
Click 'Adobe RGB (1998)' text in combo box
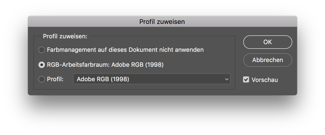tap(103, 79)
